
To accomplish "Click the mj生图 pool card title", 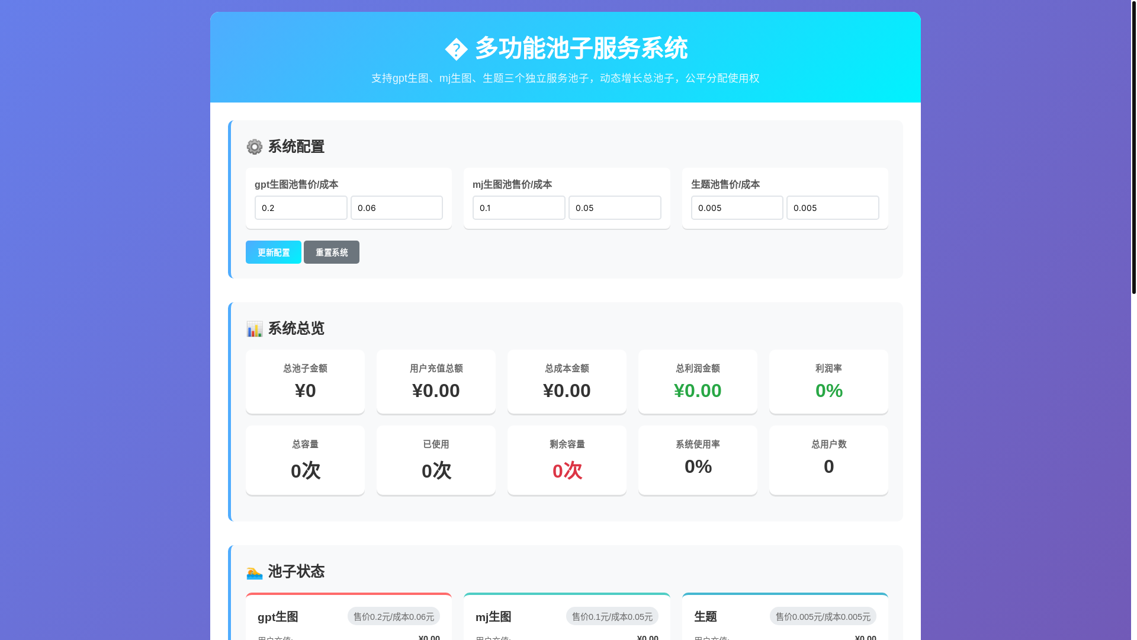I will 493,617.
